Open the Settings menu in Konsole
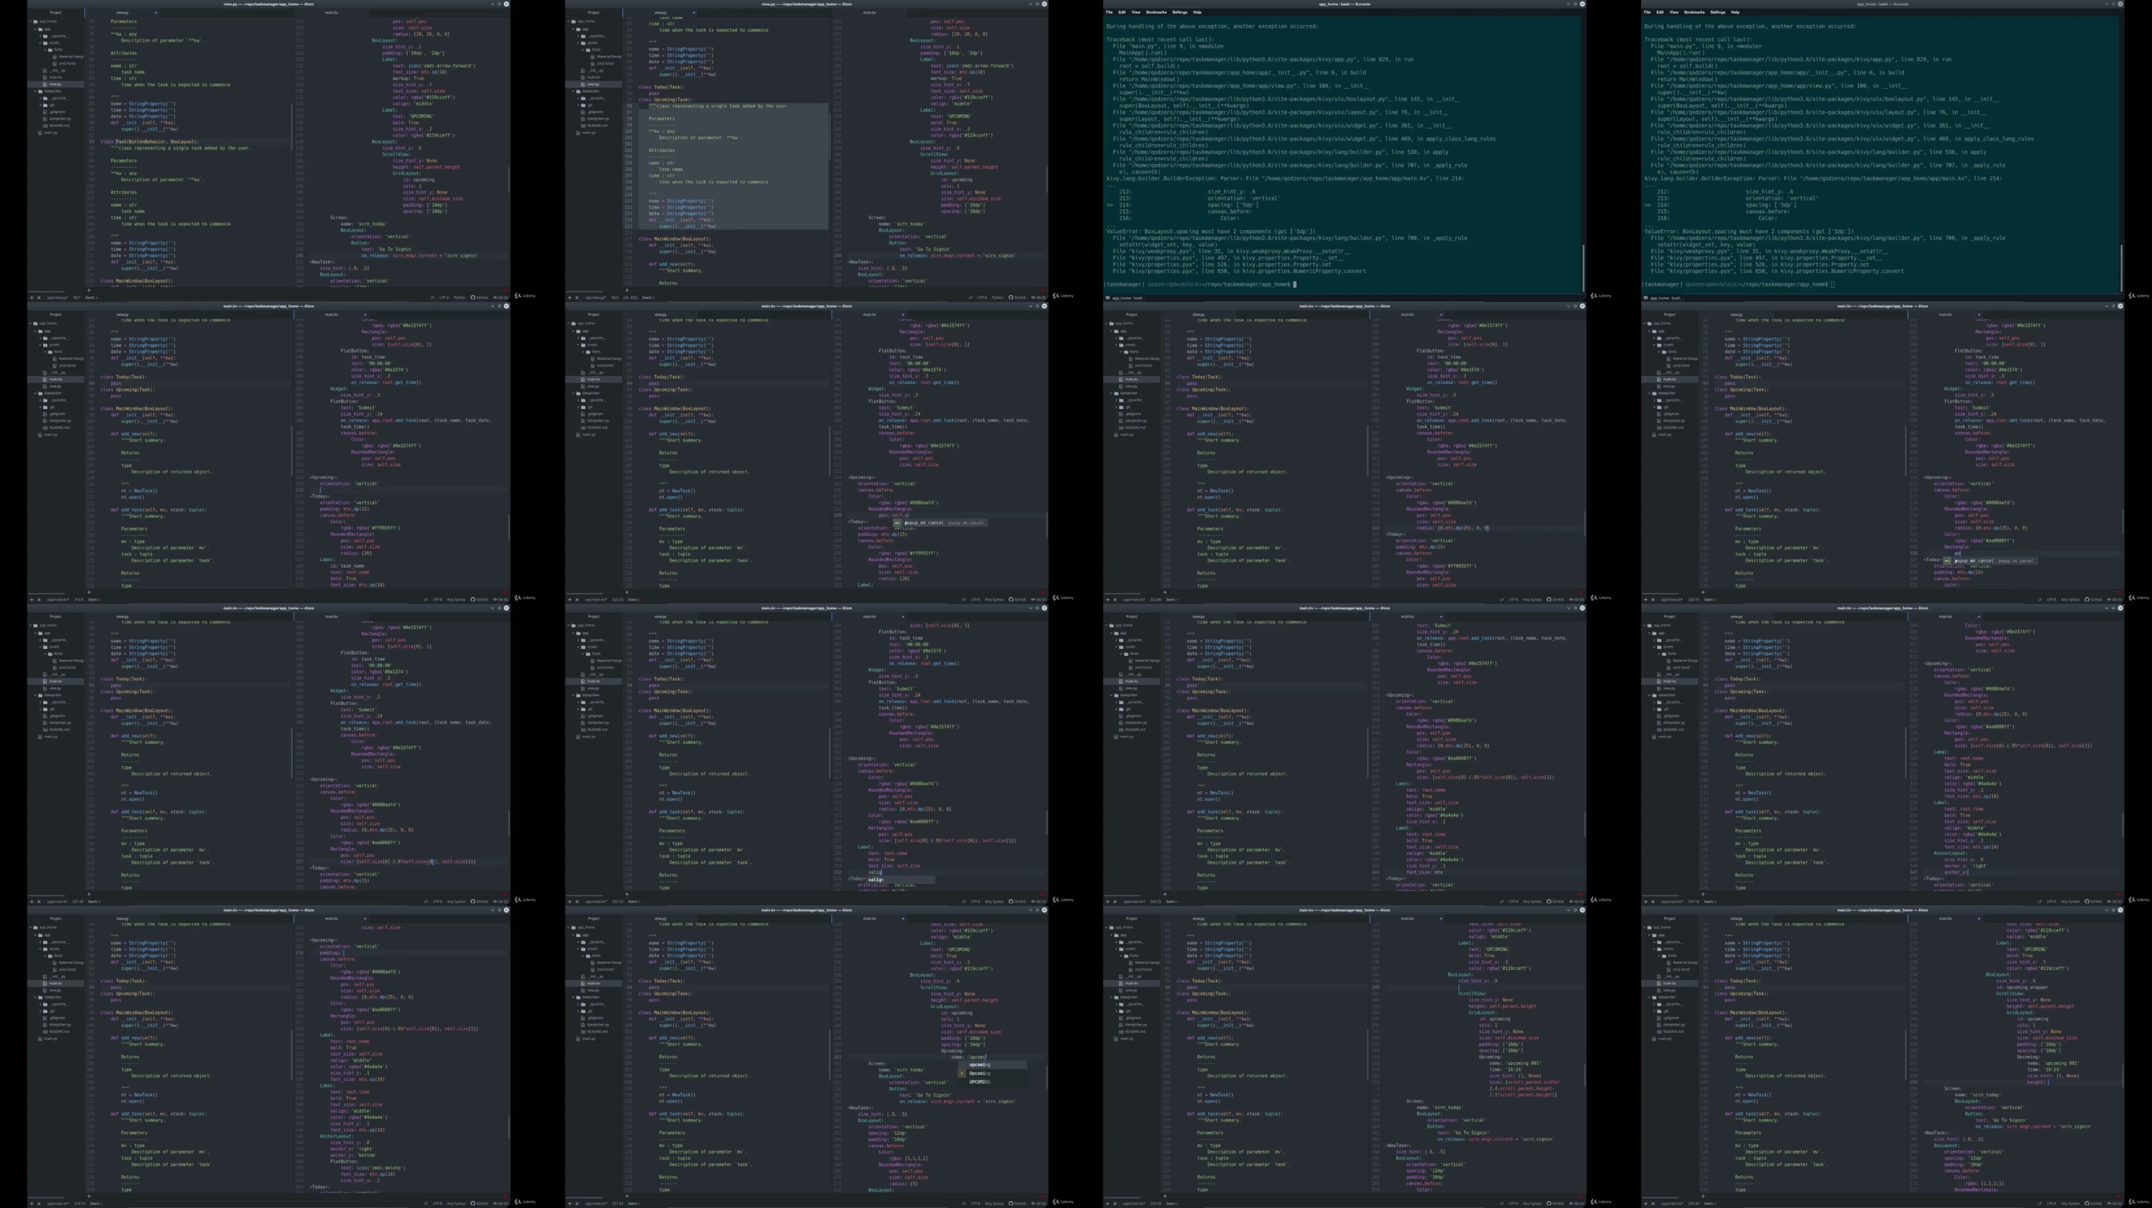This screenshot has width=2152, height=1208. pyautogui.click(x=1180, y=13)
